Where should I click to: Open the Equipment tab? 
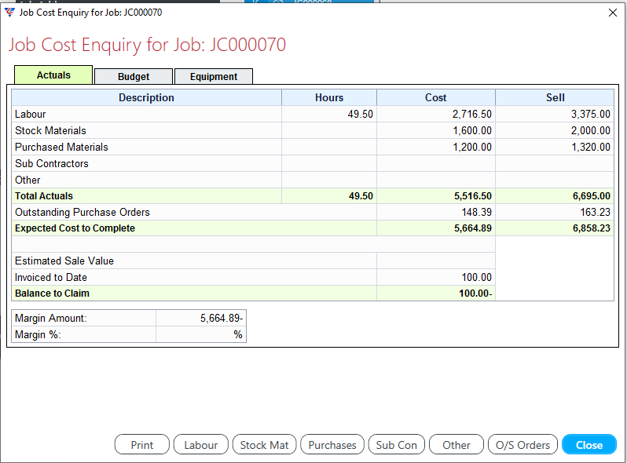pos(213,77)
